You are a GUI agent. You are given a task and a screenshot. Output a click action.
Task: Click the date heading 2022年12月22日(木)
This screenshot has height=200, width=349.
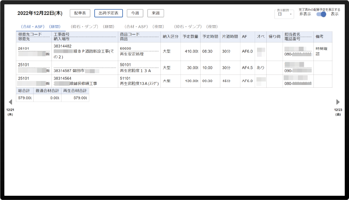click(40, 13)
